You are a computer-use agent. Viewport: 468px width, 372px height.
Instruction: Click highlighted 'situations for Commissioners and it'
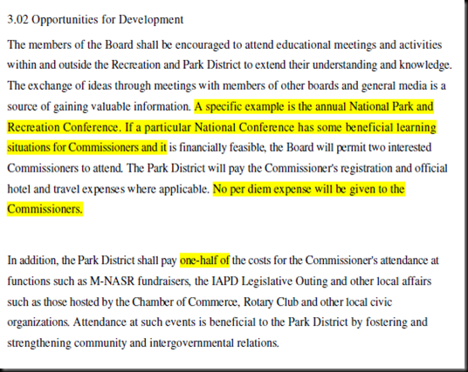tap(86, 147)
